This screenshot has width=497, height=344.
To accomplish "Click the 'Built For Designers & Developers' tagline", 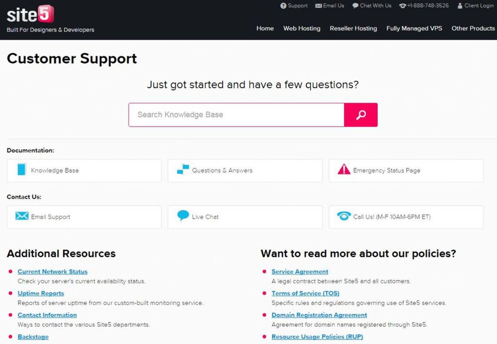I will click(50, 30).
